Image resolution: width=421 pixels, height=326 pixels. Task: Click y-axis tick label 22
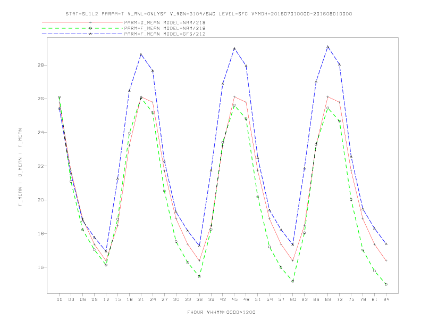(x=41, y=166)
